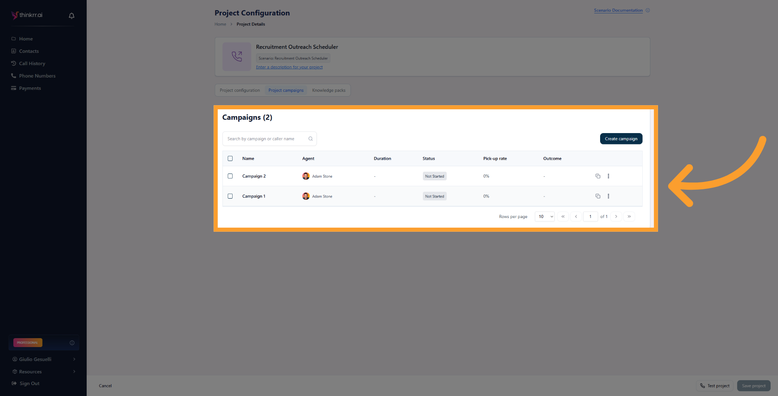The height and width of the screenshot is (396, 778).
Task: Click the Resources cube icon
Action: tap(15, 372)
